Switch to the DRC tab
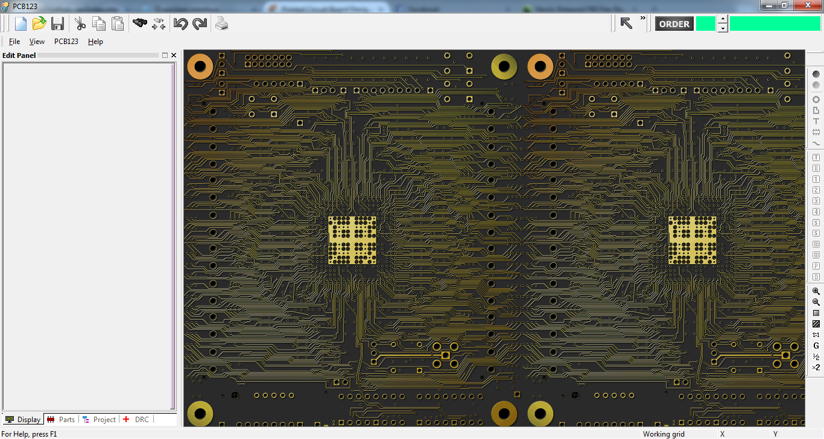Image resolution: width=824 pixels, height=439 pixels. click(x=138, y=419)
